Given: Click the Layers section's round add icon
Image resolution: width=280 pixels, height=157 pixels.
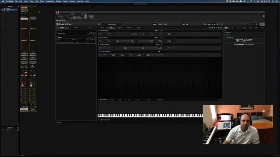Looking at the screenshot, I should [x=156, y=38].
